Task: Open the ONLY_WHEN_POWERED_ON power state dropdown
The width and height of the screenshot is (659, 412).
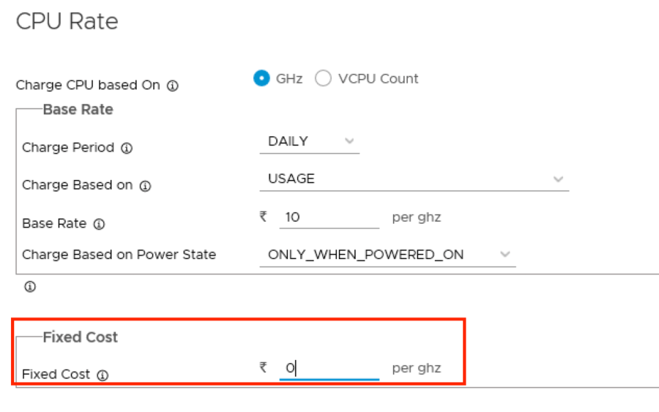Action: [387, 255]
